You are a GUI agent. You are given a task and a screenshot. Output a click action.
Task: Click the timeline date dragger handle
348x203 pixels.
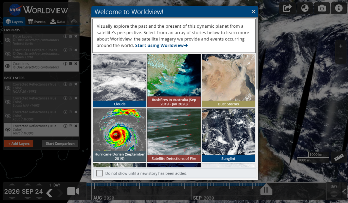tap(266, 190)
